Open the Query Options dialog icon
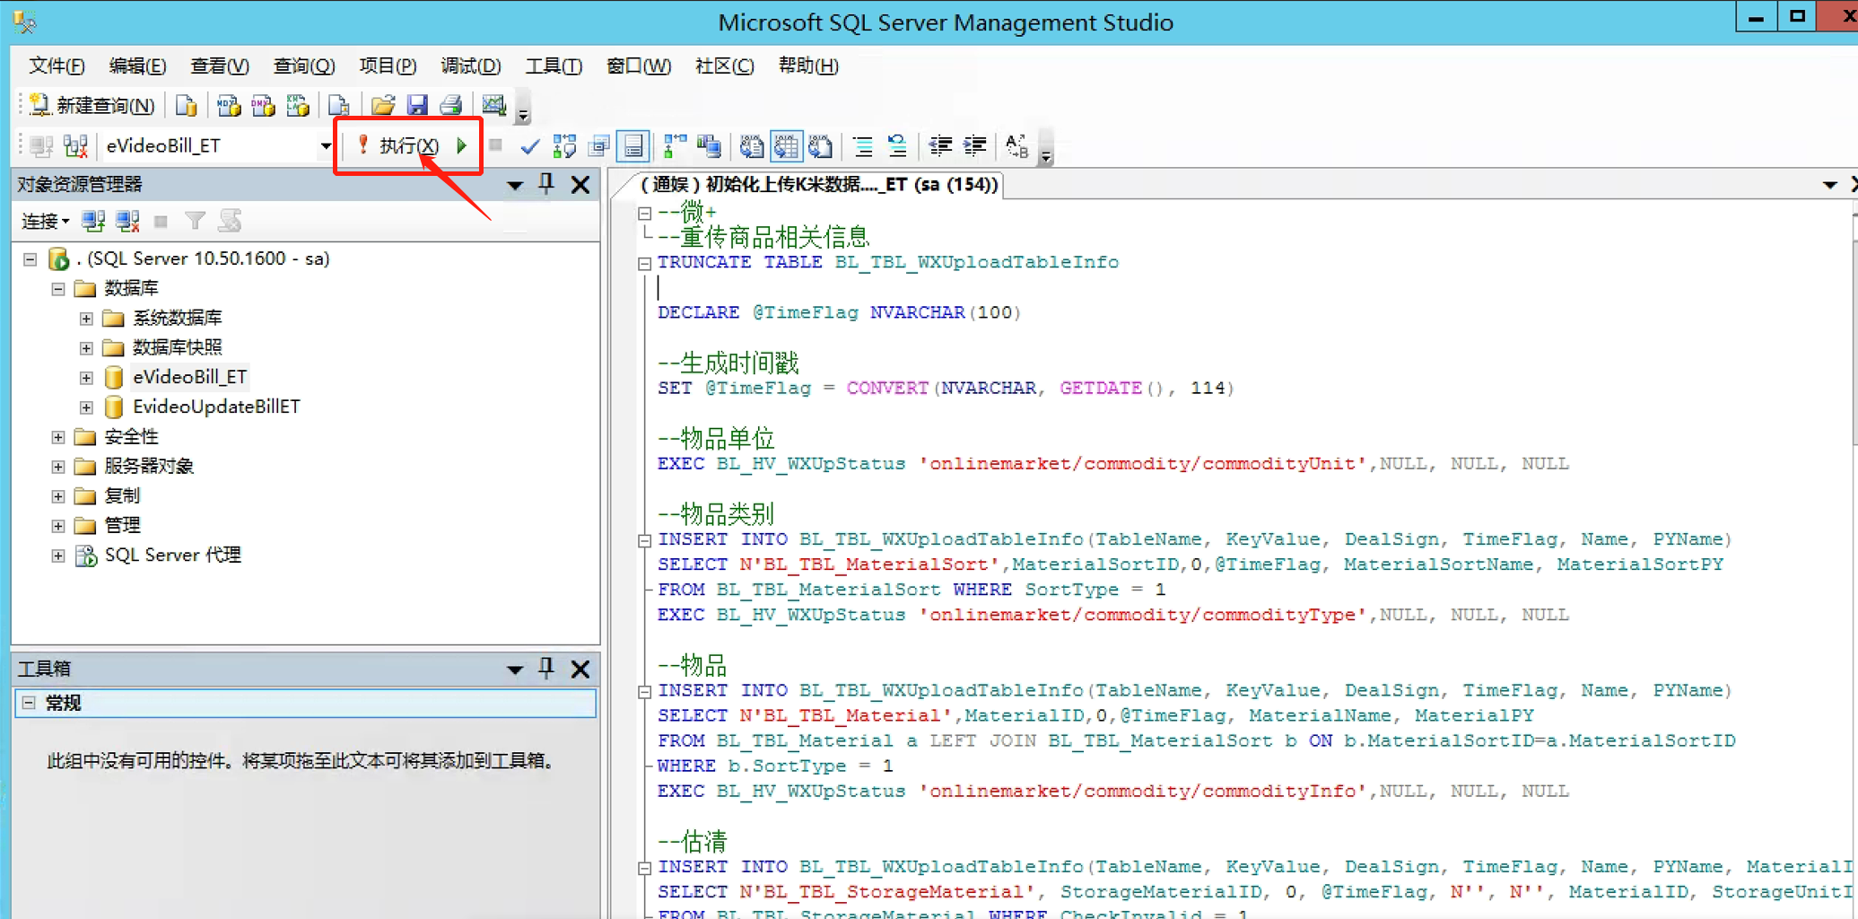The width and height of the screenshot is (1858, 919). tap(598, 145)
